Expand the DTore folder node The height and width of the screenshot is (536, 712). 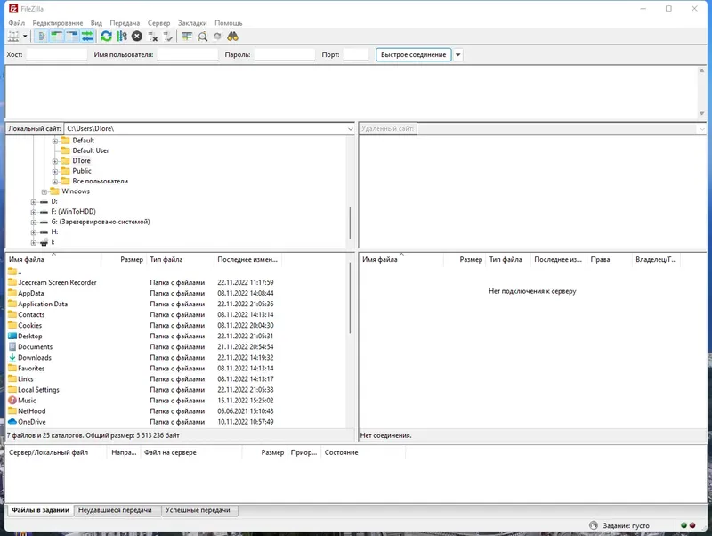point(55,161)
